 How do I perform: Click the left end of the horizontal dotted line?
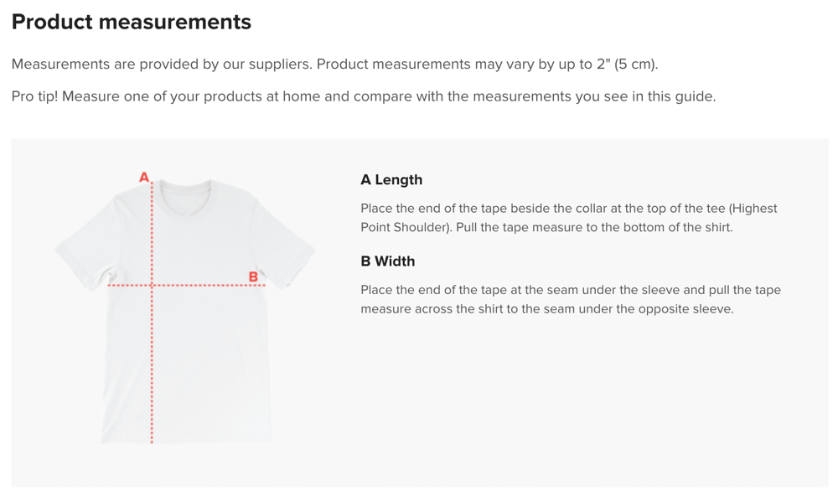pos(110,285)
